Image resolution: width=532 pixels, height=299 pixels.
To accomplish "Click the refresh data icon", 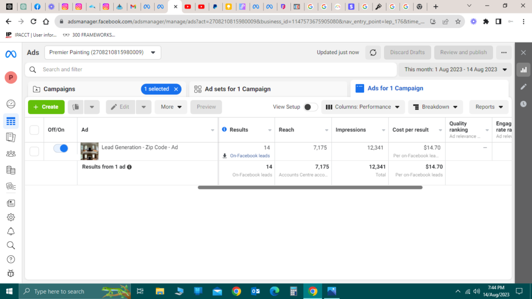I will click(x=373, y=52).
